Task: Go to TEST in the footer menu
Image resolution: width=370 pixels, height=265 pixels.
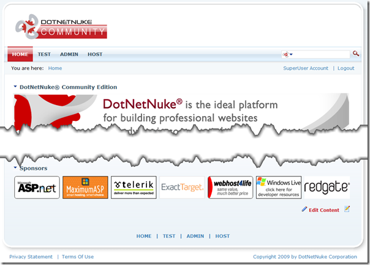Action: [169, 236]
